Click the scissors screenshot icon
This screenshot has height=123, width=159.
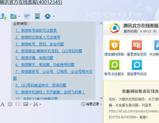tap(36, 104)
